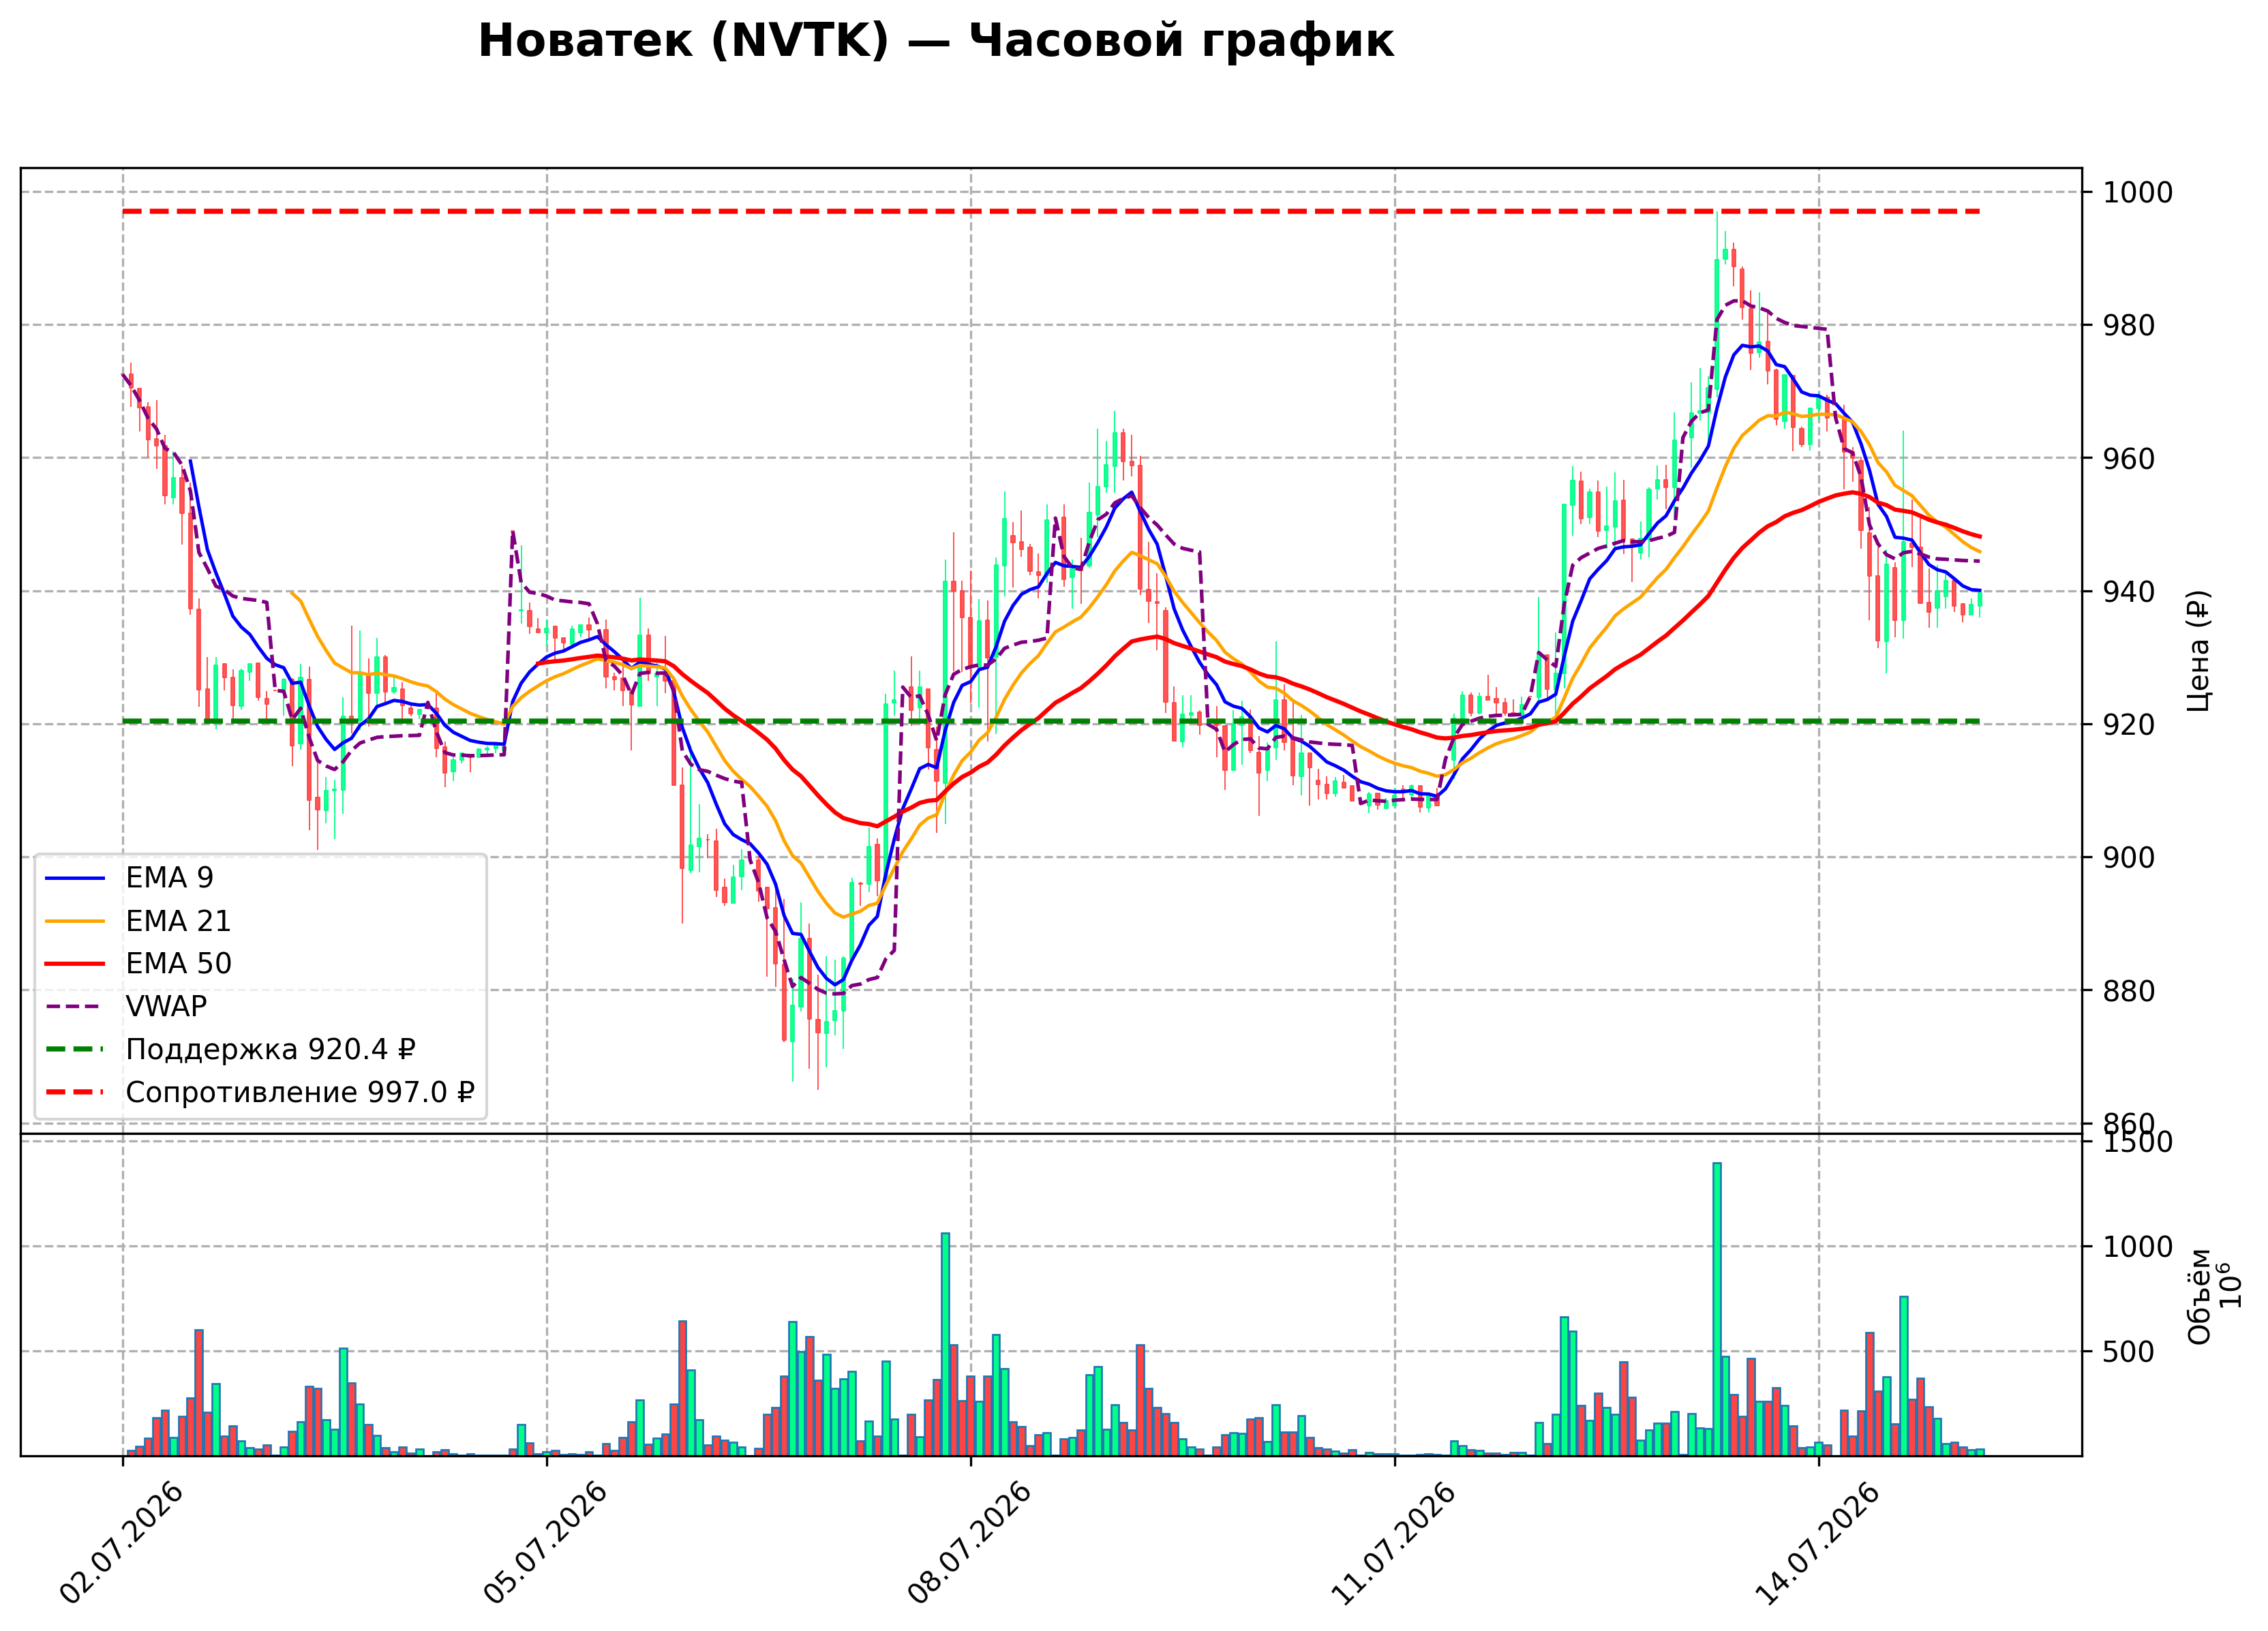
Task: Click the tallest green volume bar
Action: [x=1717, y=1309]
